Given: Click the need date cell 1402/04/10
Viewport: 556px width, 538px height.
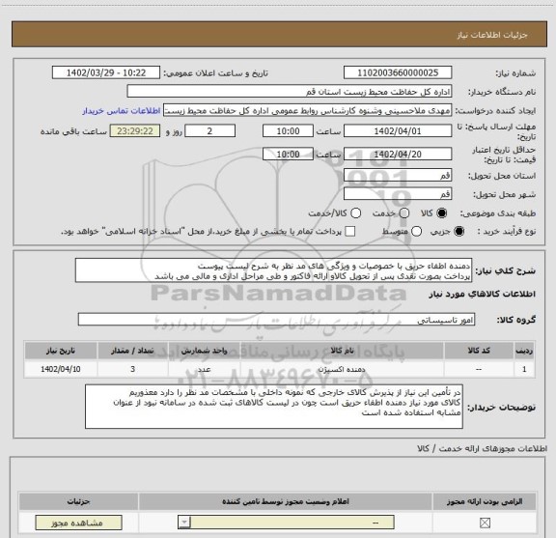Looking at the screenshot, I should tap(60, 369).
